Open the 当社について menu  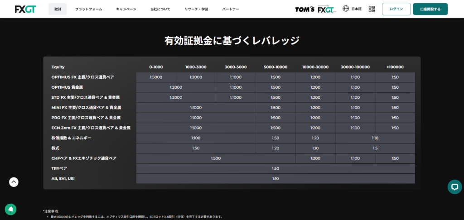click(160, 9)
